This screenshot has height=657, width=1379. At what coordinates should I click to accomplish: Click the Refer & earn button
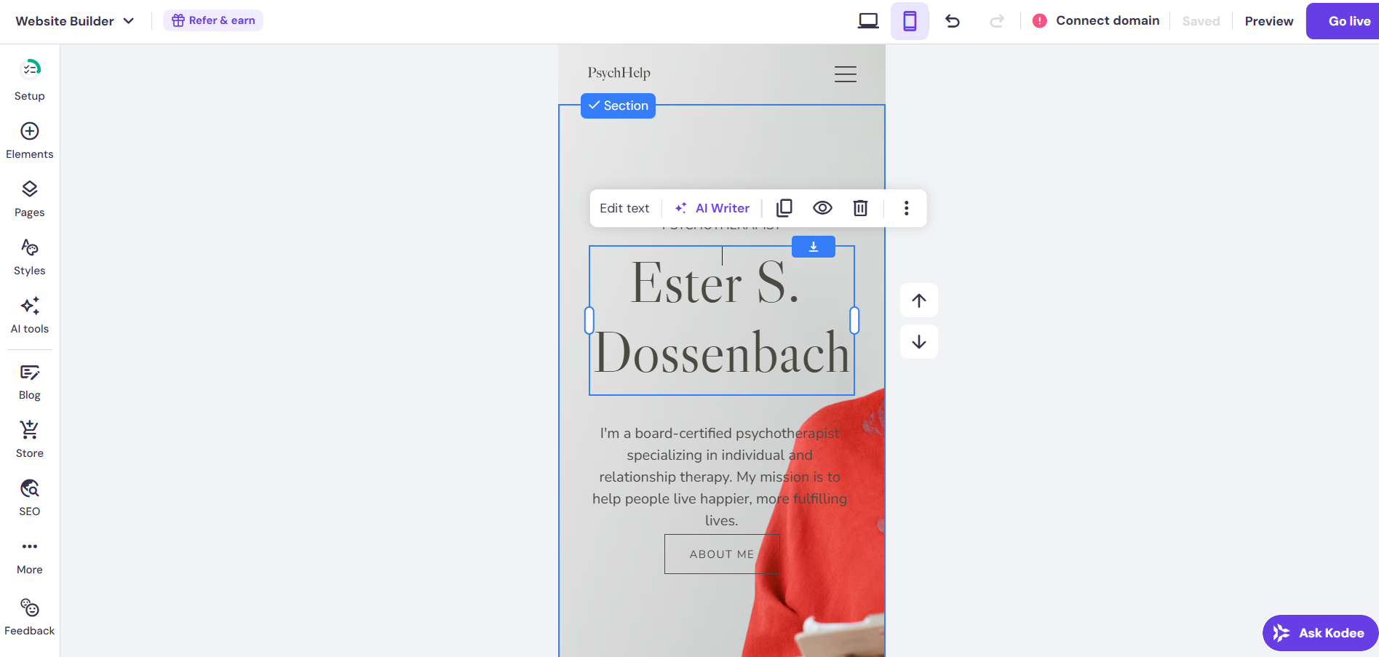pos(213,20)
